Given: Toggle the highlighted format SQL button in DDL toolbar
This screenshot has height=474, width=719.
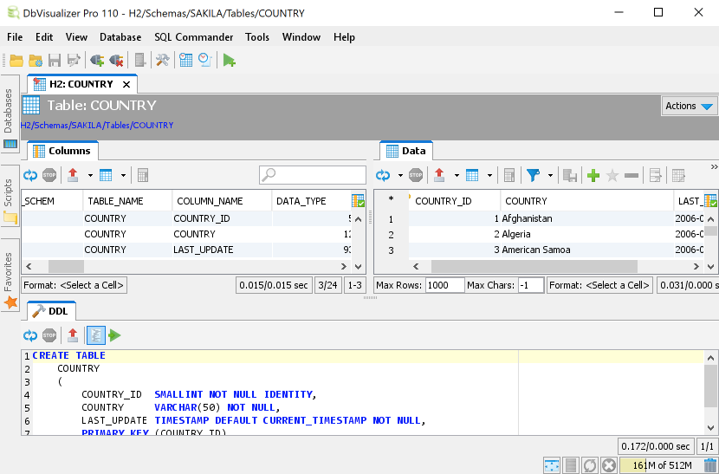Looking at the screenshot, I should pyautogui.click(x=96, y=335).
